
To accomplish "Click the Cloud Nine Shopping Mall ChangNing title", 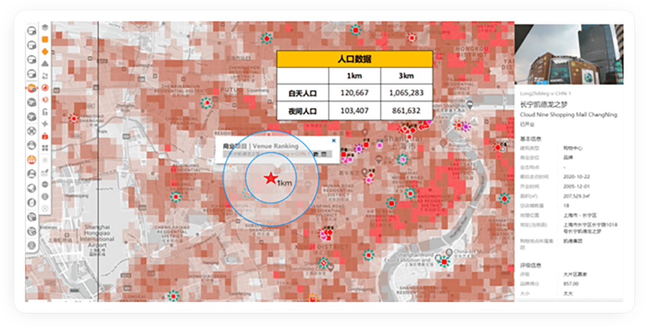I will pyautogui.click(x=568, y=115).
